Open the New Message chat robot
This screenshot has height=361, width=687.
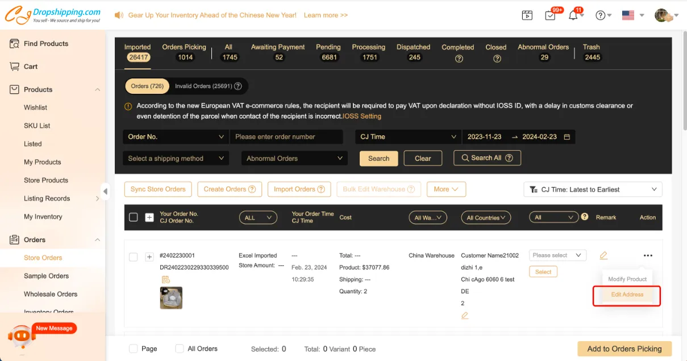(23, 336)
